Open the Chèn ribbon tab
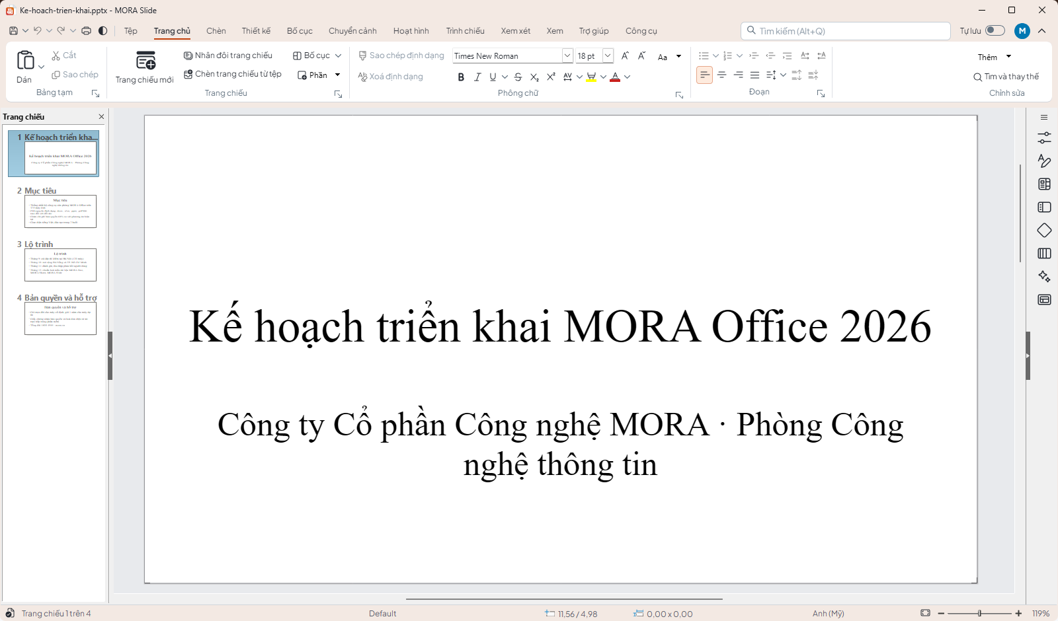Viewport: 1058px width, 621px height. (x=216, y=31)
